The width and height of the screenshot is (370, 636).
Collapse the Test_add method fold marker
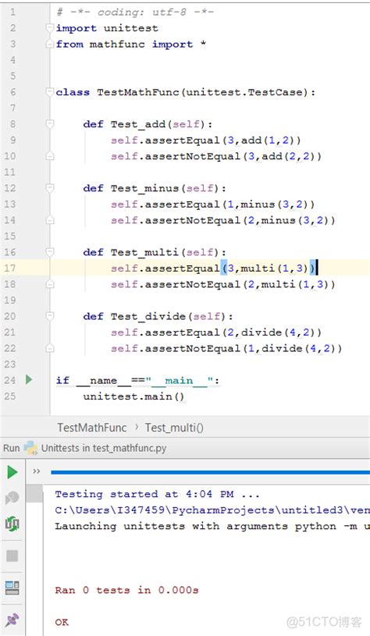(49, 124)
